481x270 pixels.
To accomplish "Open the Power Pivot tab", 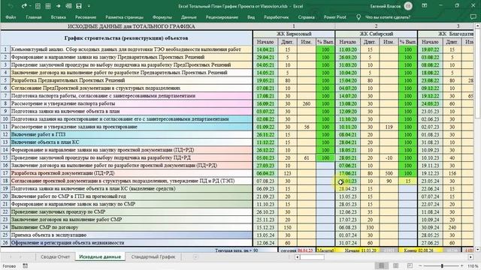I will (334, 17).
